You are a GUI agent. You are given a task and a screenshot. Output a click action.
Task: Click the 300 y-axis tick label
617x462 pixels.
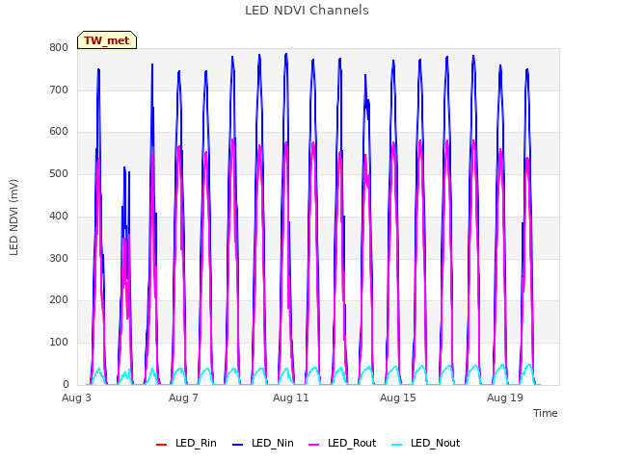point(59,259)
